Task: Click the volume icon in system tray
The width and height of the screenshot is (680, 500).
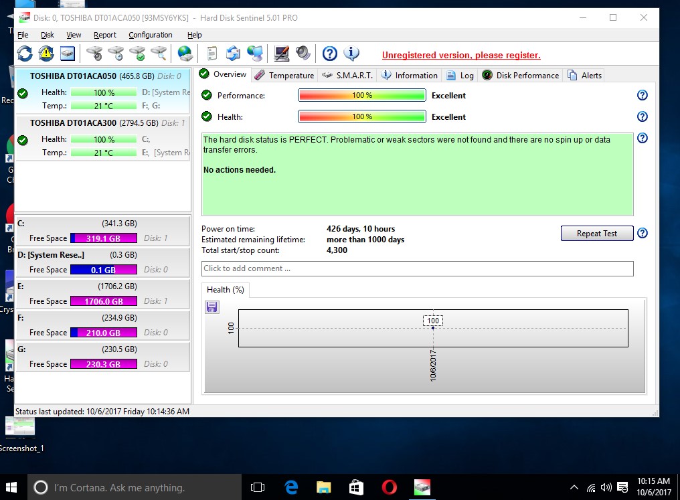Action: point(606,487)
